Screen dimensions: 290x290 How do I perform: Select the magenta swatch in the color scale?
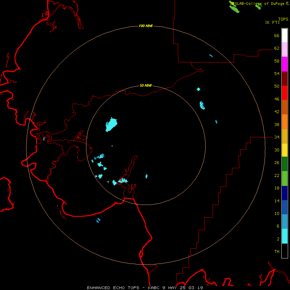click(x=285, y=64)
